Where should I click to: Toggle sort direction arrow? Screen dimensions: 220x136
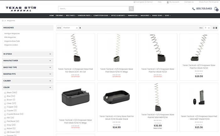pyautogui.click(x=80, y=28)
